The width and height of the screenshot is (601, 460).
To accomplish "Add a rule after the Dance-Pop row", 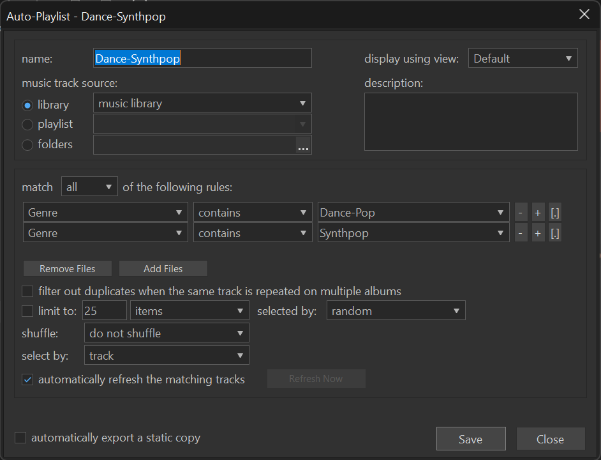I will point(538,213).
